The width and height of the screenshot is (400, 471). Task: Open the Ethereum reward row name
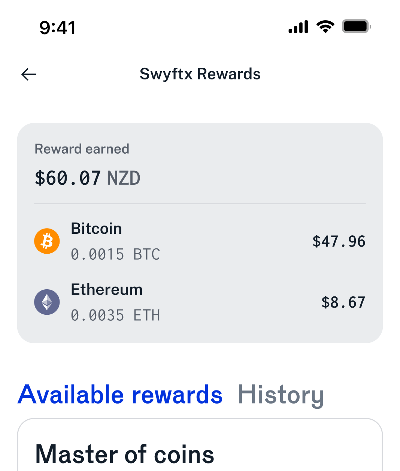(107, 290)
